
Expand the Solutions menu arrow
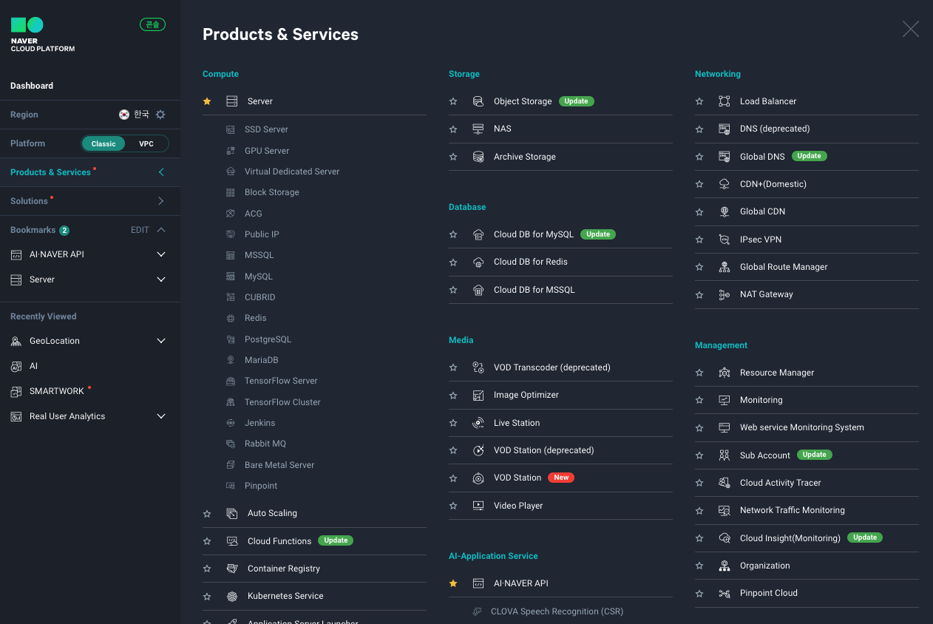[161, 201]
